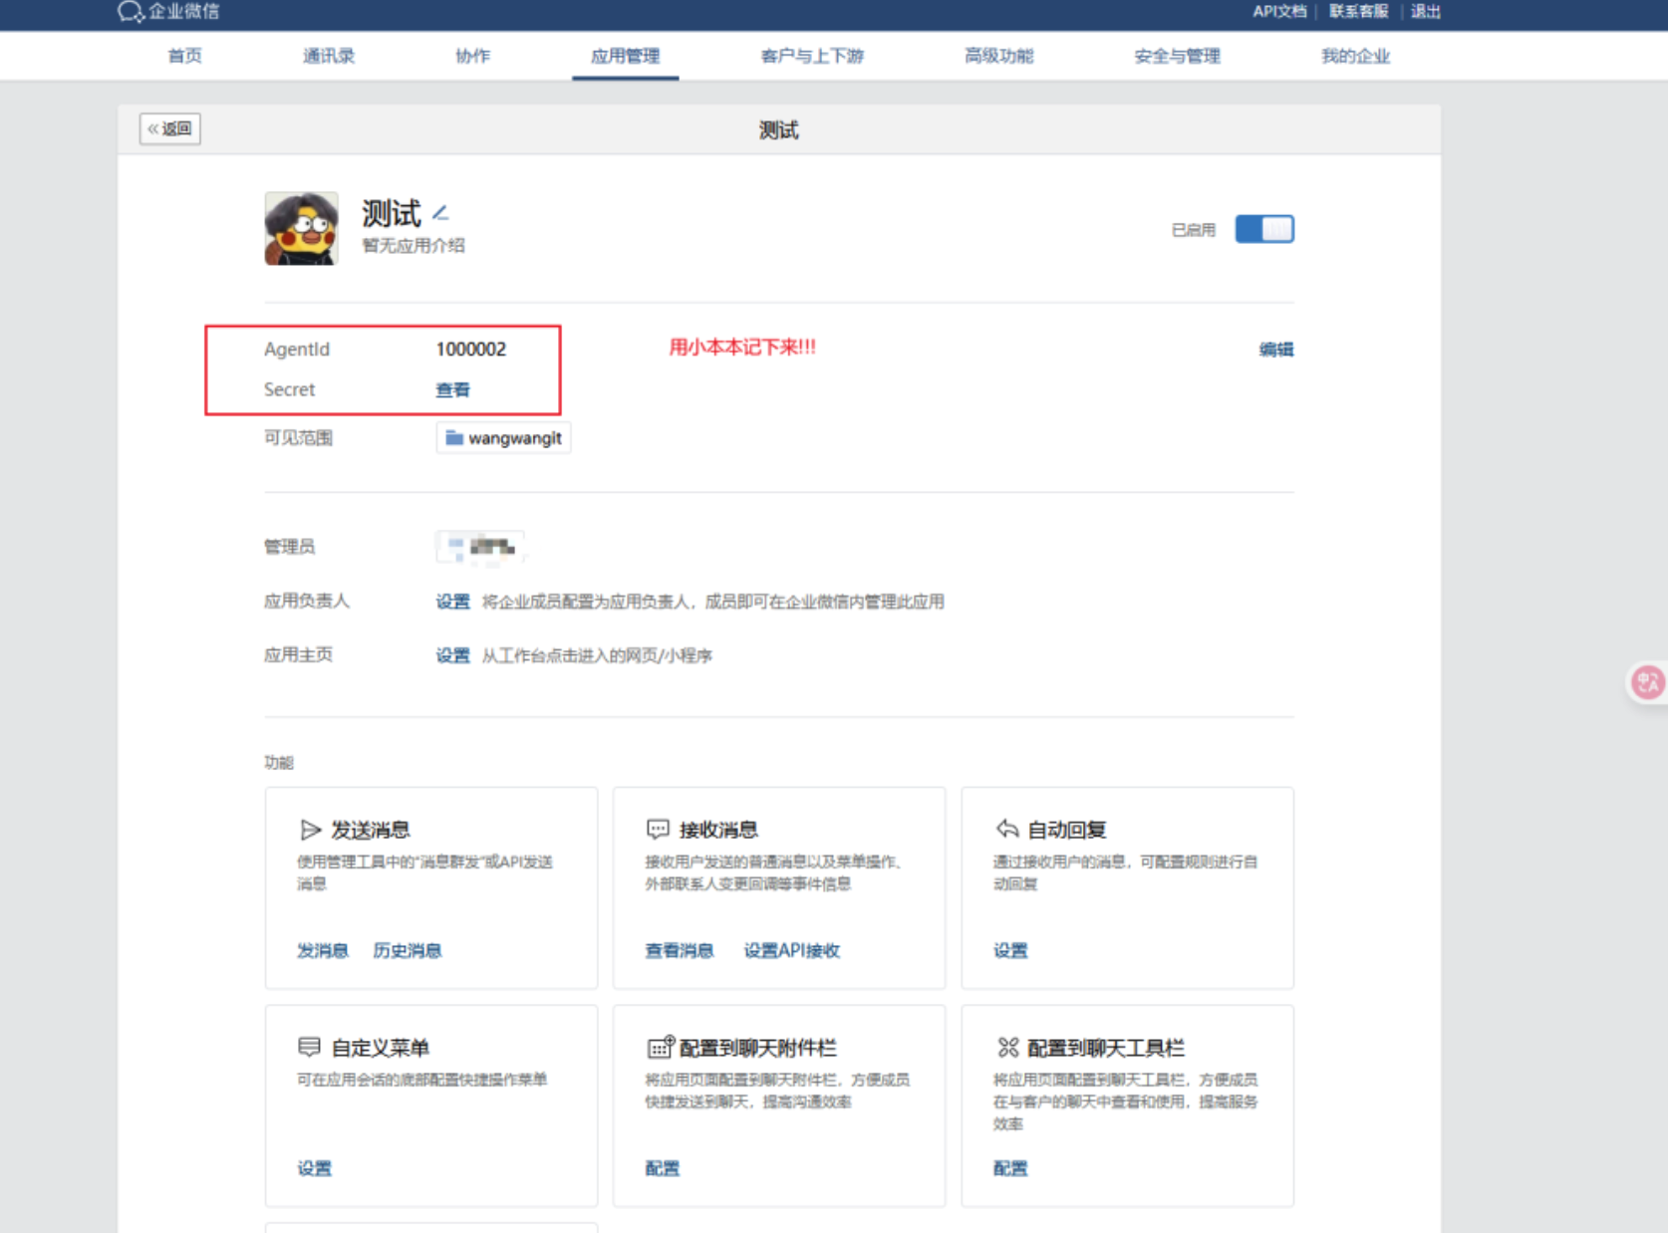The image size is (1668, 1233).
Task: Click the 自定义菜单 list icon
Action: coord(309,1047)
